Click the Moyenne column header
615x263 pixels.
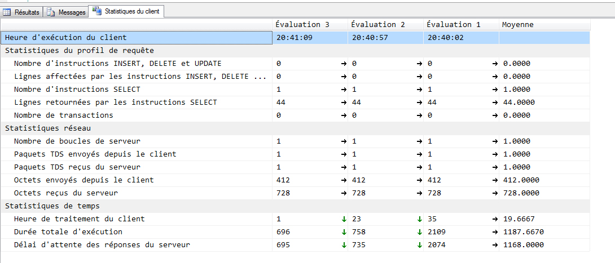(517, 24)
